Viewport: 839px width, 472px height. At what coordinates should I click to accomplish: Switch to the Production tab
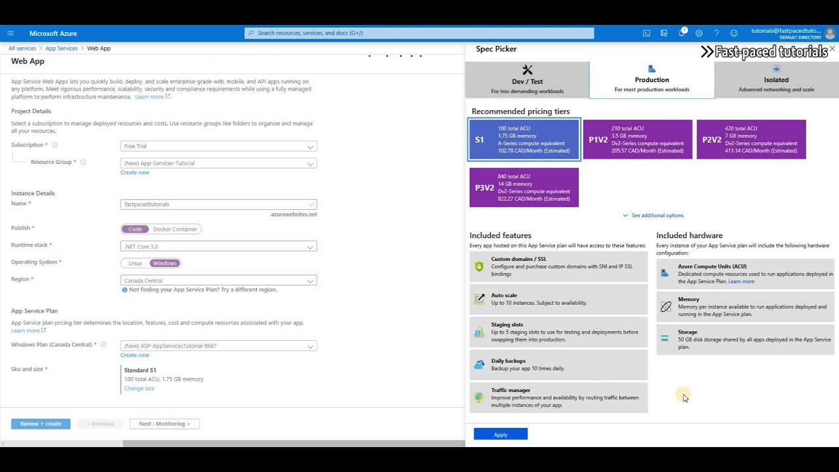(x=652, y=79)
